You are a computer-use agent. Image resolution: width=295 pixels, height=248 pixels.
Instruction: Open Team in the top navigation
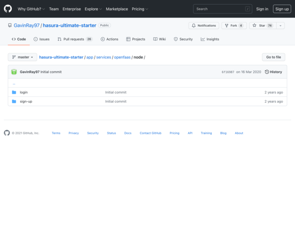click(54, 9)
